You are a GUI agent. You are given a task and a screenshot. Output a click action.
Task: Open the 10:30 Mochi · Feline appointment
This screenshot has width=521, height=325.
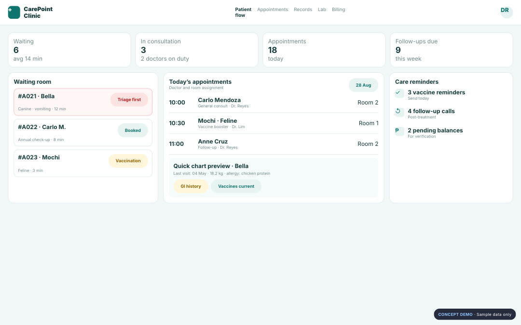pyautogui.click(x=274, y=123)
